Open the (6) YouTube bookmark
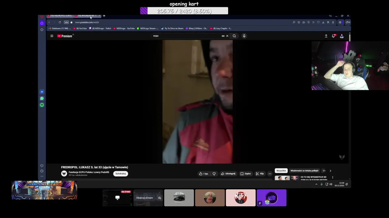Viewport: 389px width, 218px height. (x=80, y=28)
